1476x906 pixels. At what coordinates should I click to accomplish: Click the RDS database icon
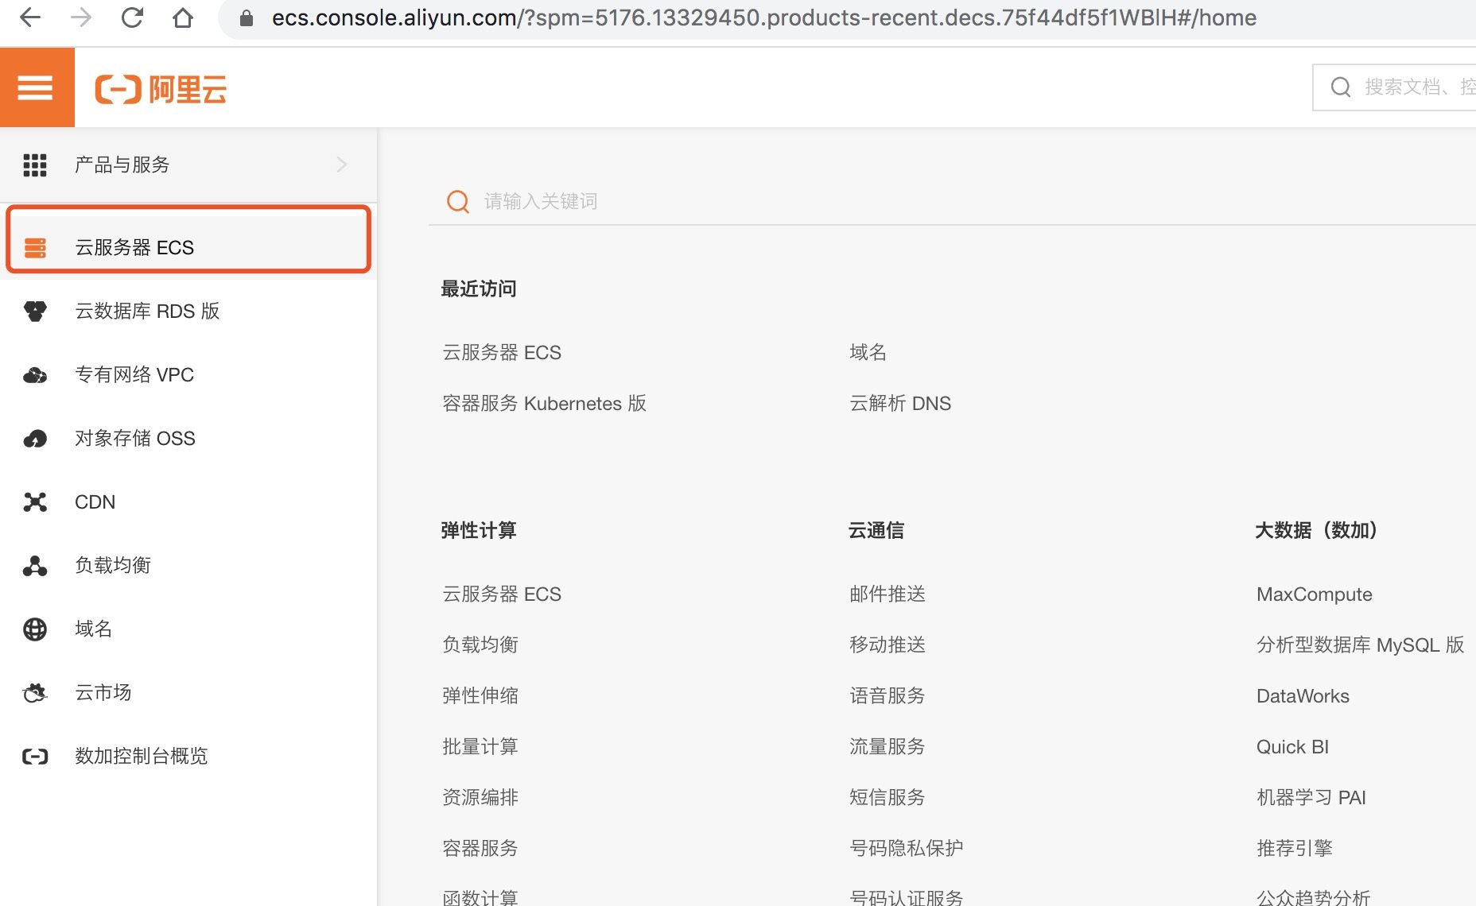[35, 312]
